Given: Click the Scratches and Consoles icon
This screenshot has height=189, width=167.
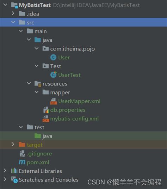Looking at the screenshot, I should point(14,180).
